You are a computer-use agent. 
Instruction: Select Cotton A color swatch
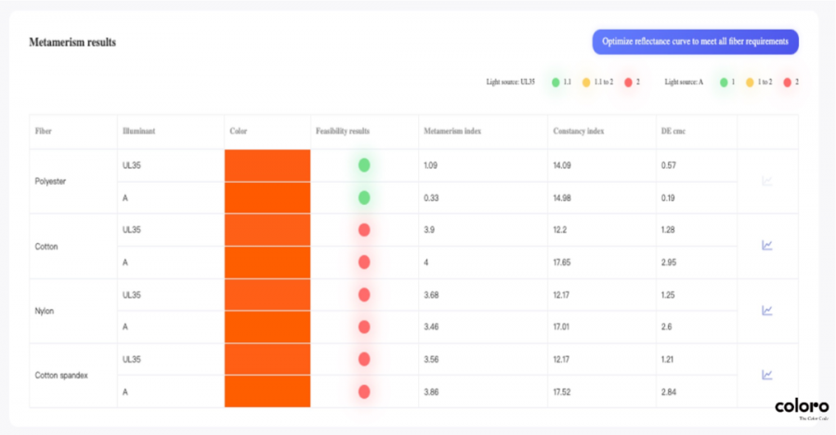coord(268,262)
